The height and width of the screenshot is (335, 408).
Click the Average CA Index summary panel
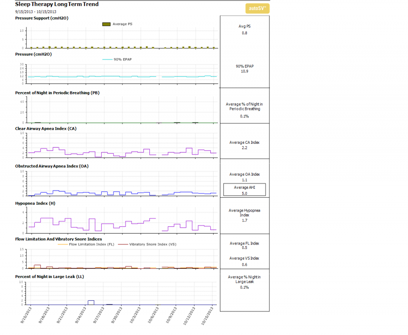pos(244,145)
